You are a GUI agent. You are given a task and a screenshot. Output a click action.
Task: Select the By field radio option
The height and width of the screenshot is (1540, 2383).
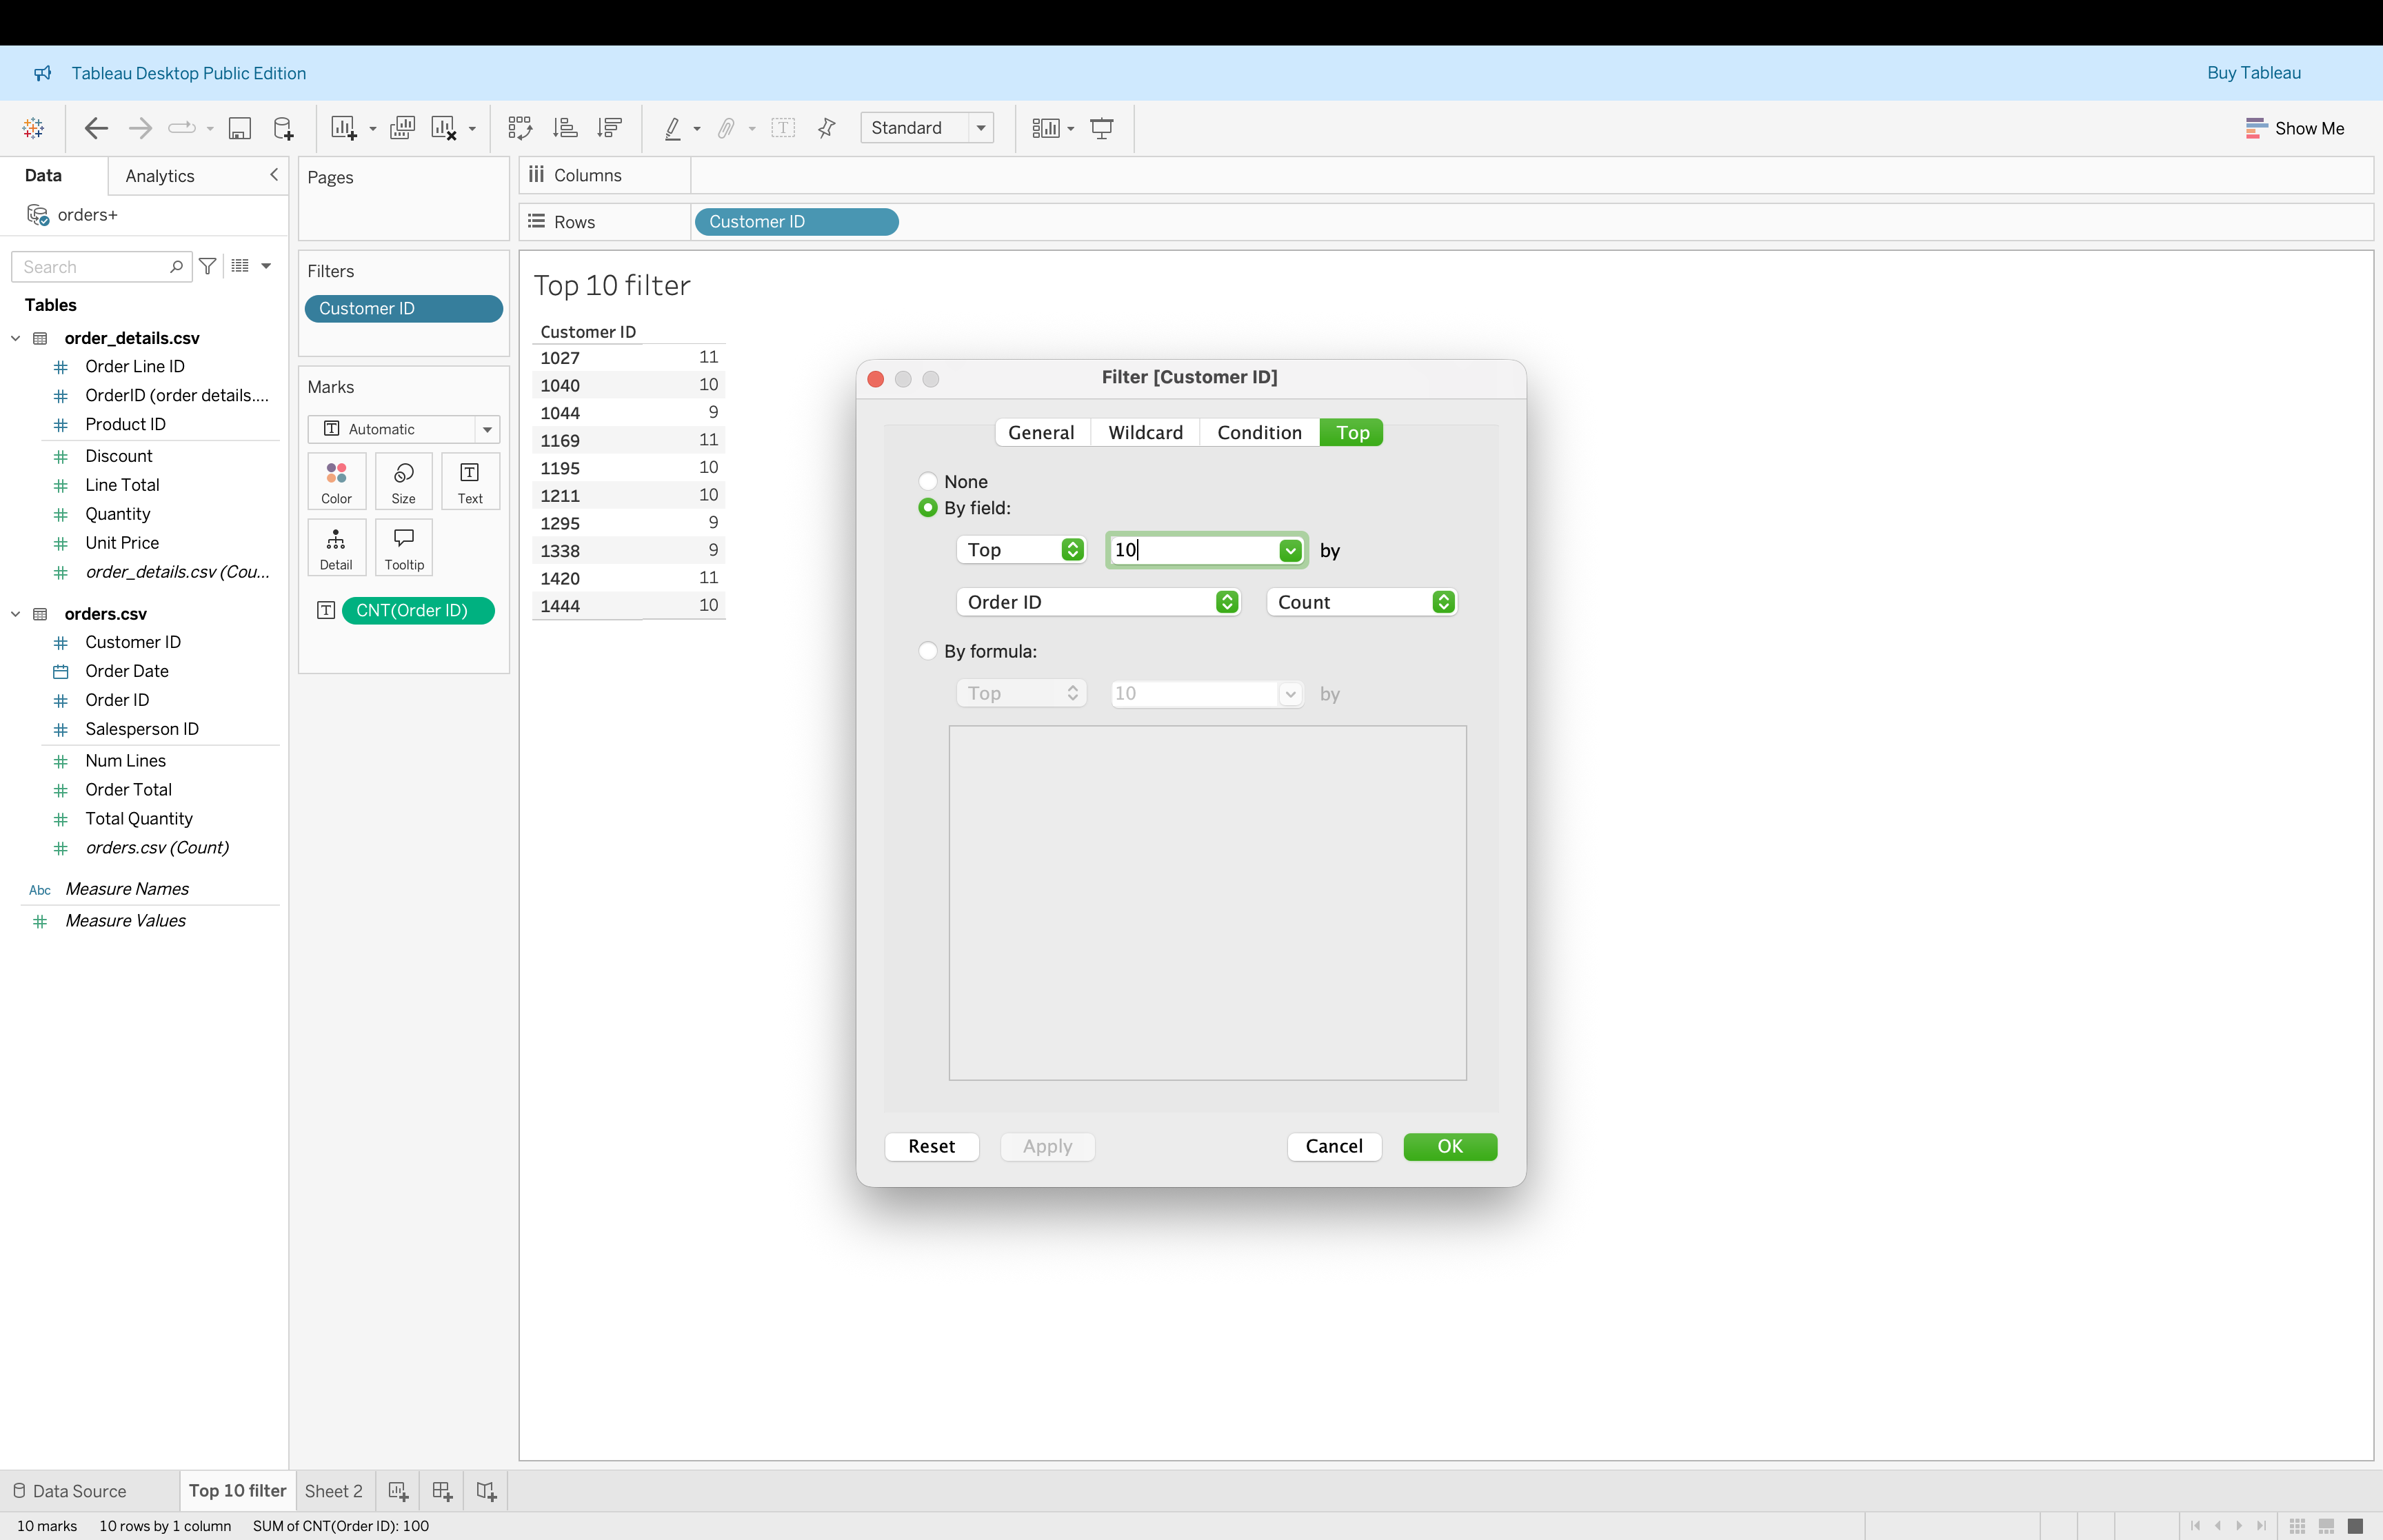tap(928, 508)
